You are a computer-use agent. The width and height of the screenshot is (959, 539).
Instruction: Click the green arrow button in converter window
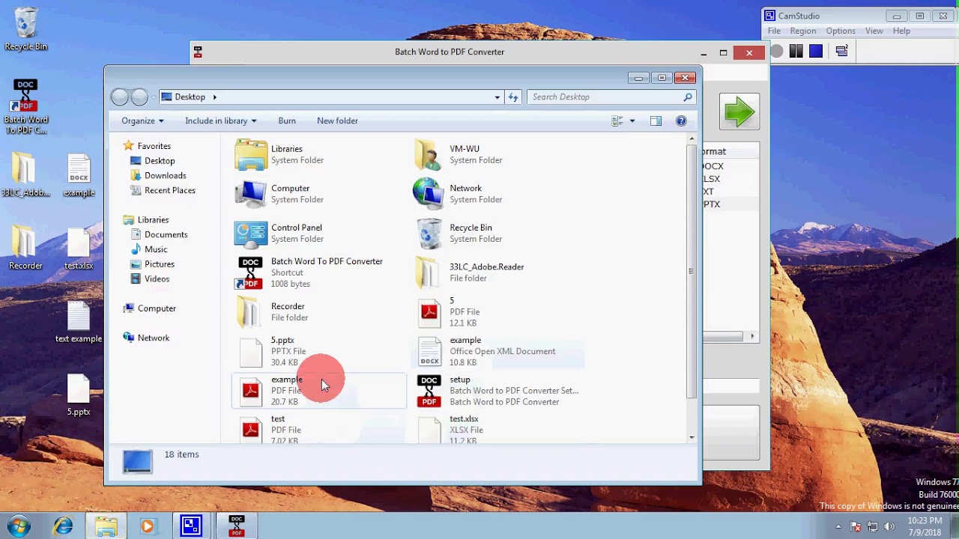click(x=739, y=112)
